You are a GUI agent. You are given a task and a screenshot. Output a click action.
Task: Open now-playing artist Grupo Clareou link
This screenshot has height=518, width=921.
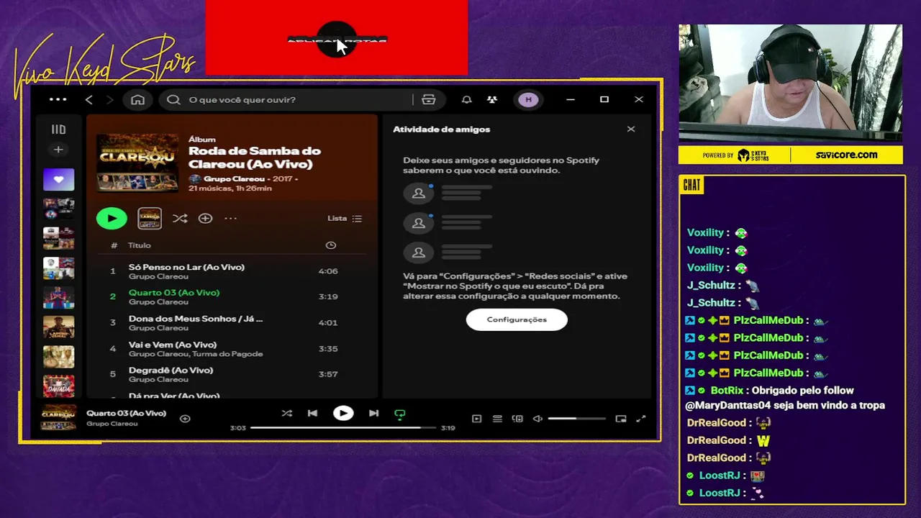pyautogui.click(x=112, y=424)
